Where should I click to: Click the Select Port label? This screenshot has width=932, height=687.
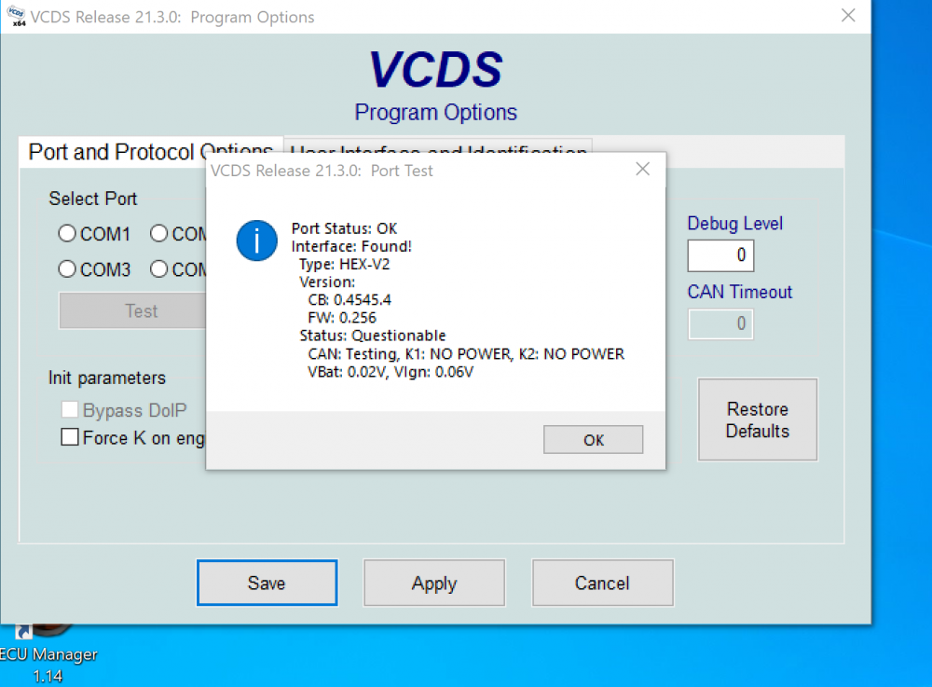92,199
